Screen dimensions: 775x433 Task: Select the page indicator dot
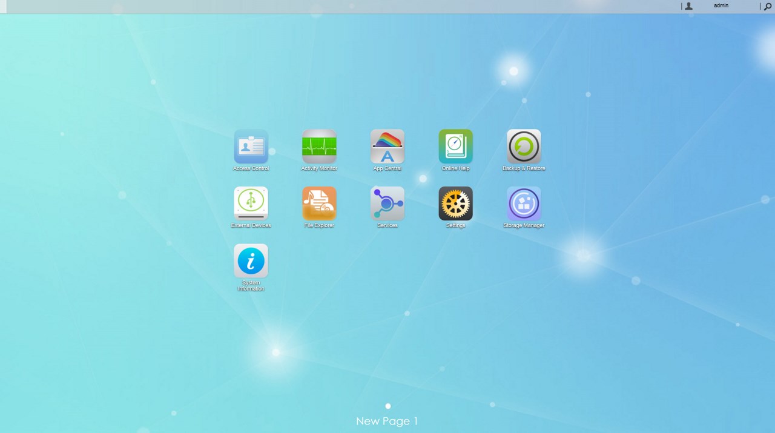[x=388, y=406]
